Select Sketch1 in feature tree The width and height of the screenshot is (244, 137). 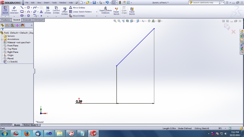tap(12, 62)
